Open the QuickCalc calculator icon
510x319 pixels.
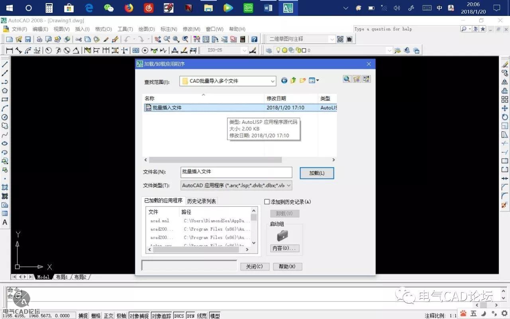pos(243,39)
